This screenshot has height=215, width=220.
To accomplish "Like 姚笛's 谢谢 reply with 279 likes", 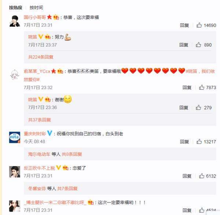I will (198, 107).
